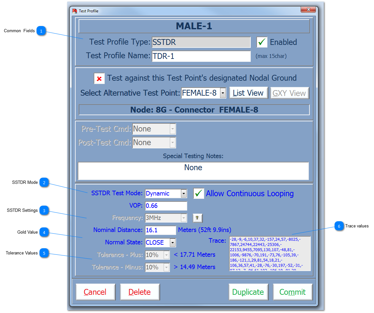The width and height of the screenshot is (374, 313).
Task: Commit the test profile changes
Action: 292,292
